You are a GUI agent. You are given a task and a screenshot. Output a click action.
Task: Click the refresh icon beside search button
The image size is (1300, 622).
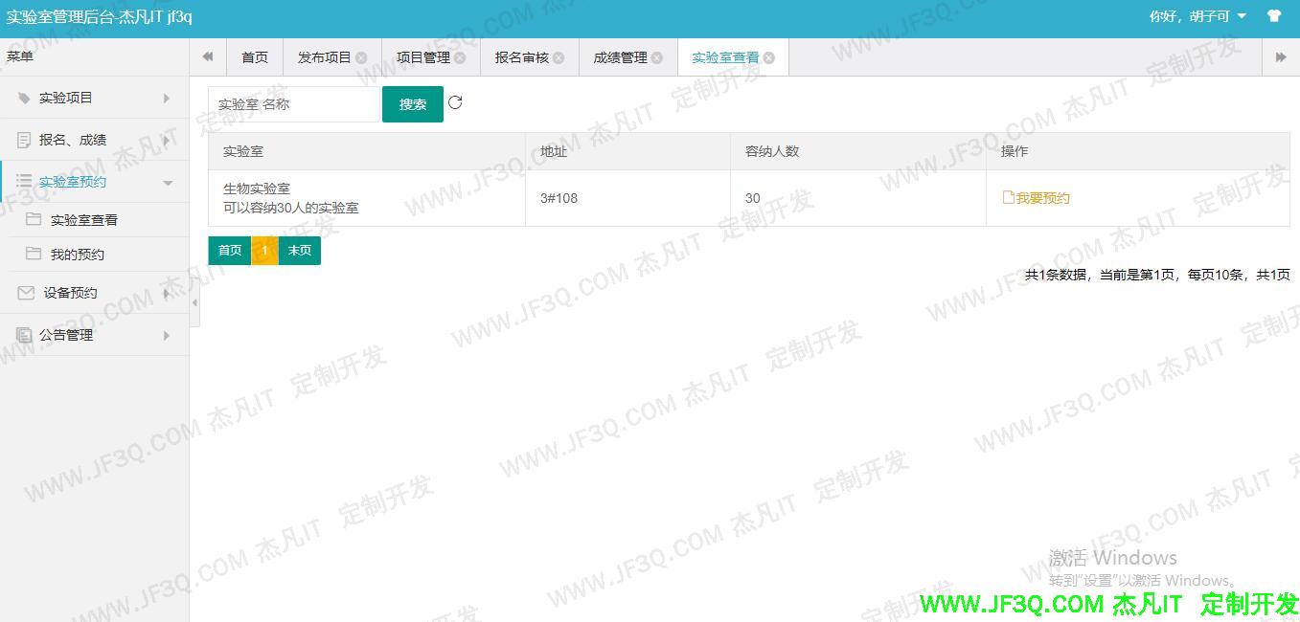455,103
